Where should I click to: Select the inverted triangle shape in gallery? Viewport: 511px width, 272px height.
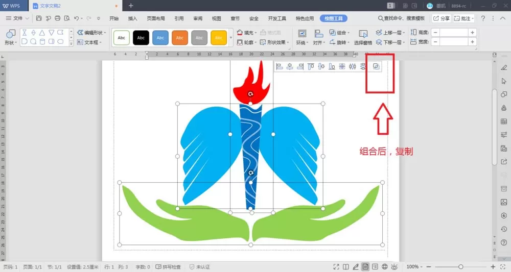(x=52, y=33)
